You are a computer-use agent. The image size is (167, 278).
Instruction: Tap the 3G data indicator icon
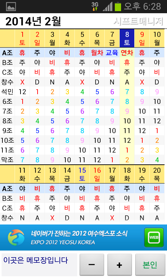(95, 7)
